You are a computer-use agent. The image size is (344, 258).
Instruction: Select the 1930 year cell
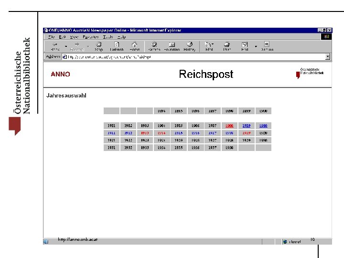(x=263, y=140)
